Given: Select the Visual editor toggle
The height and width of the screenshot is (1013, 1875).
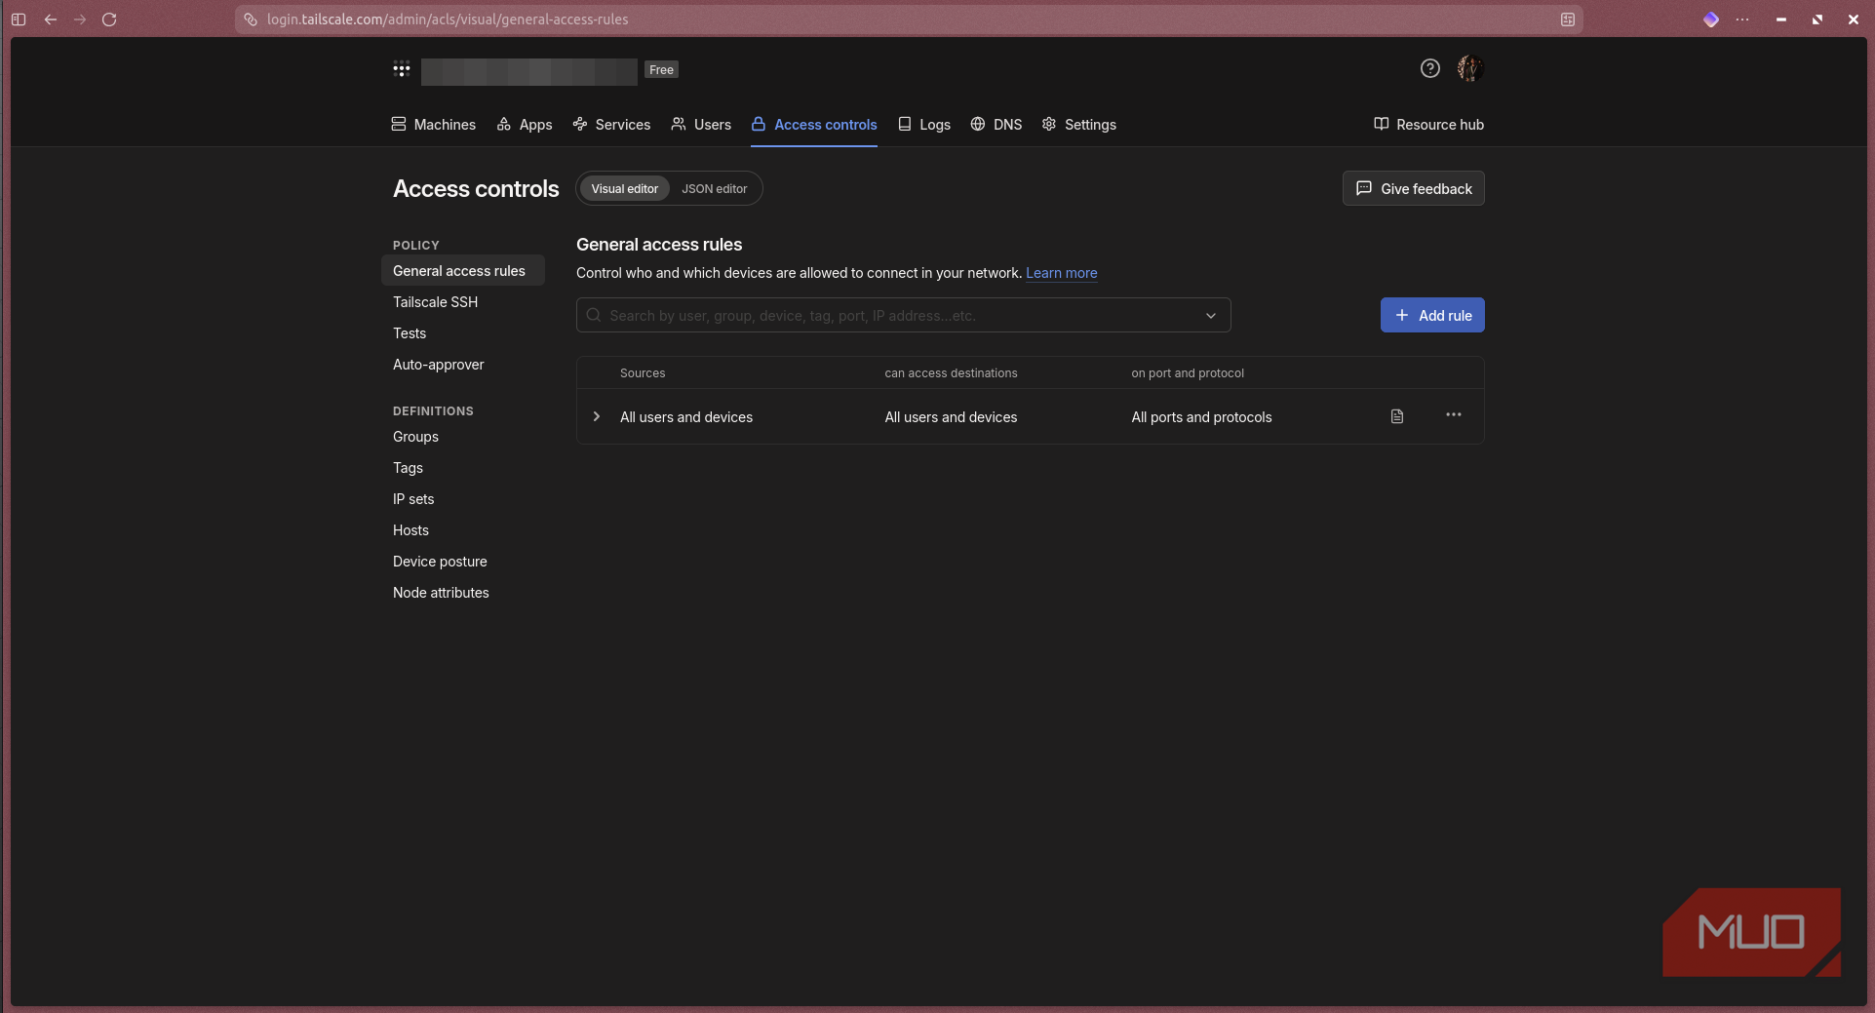Looking at the screenshot, I should coord(624,189).
